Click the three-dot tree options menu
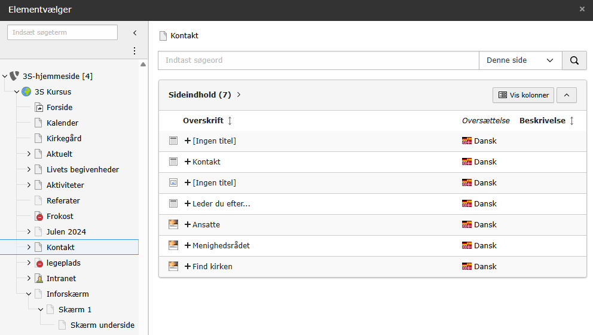The height and width of the screenshot is (335, 593). point(135,51)
